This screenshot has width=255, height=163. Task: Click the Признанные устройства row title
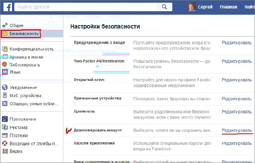click(x=97, y=98)
